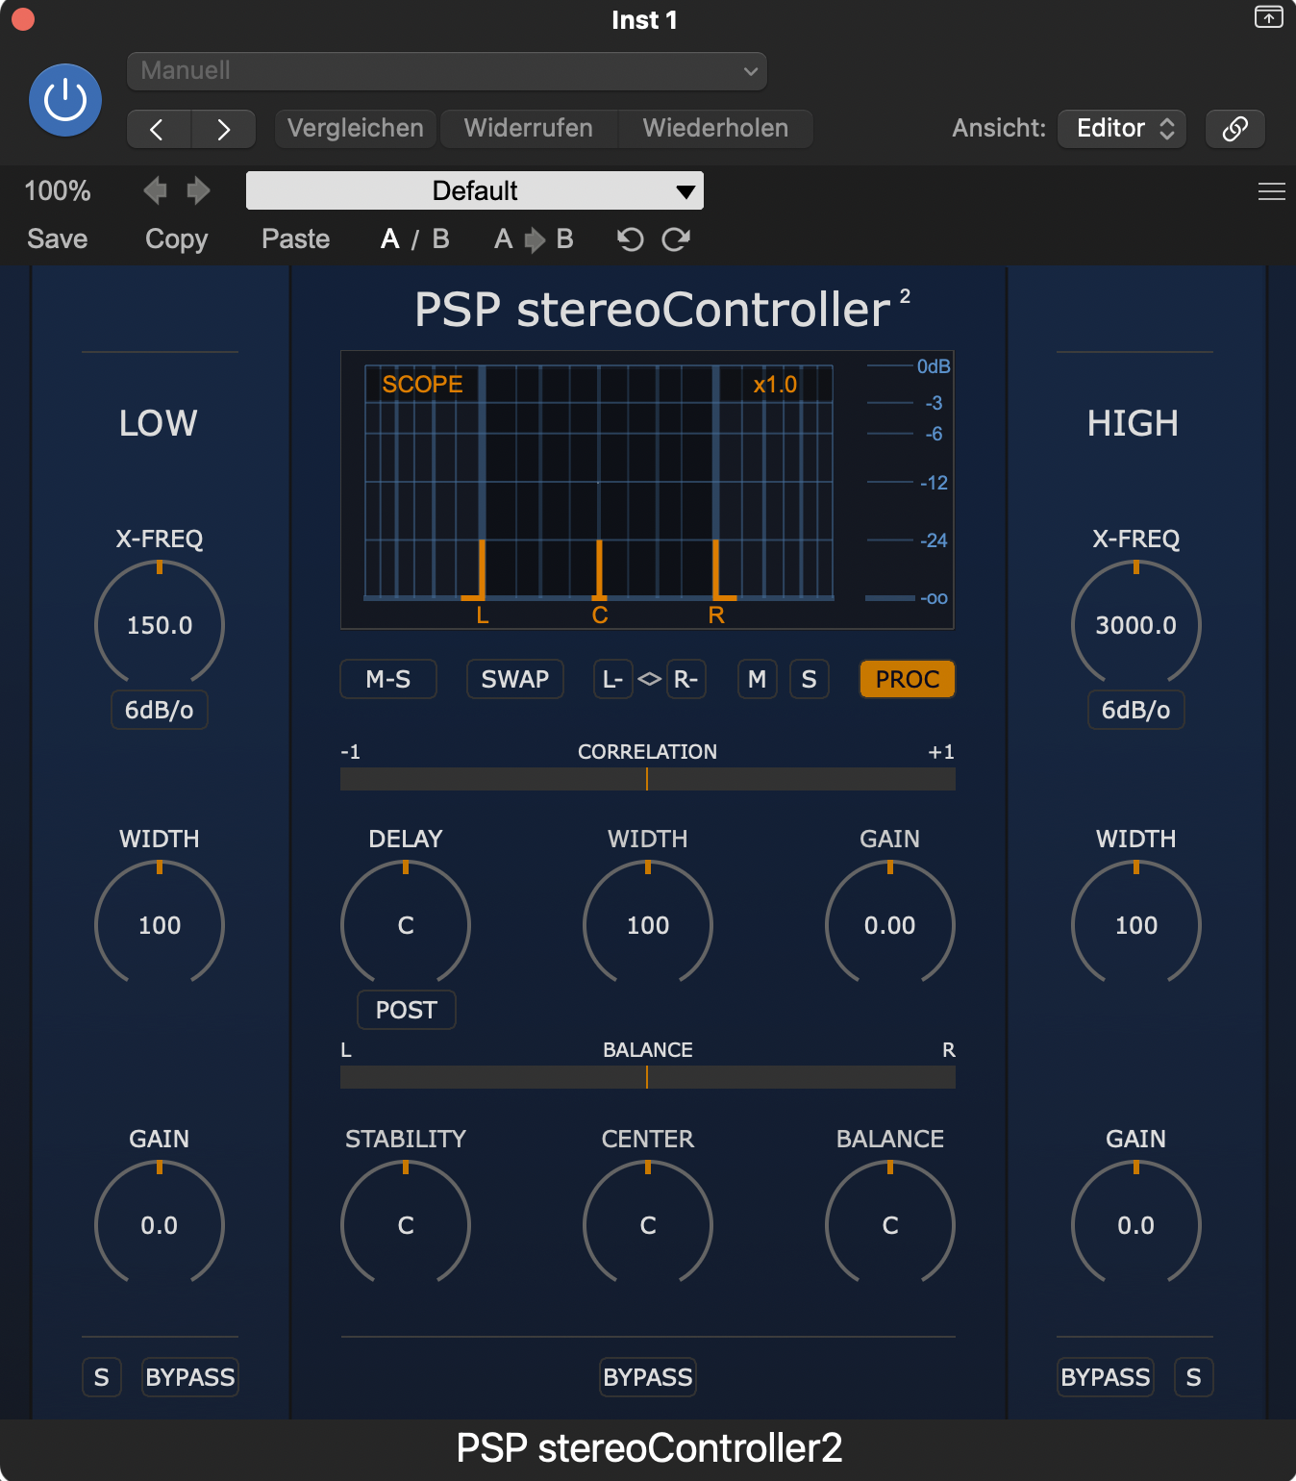Screen dimensions: 1296x1481
Task: Bypass the center section
Action: coord(648,1377)
